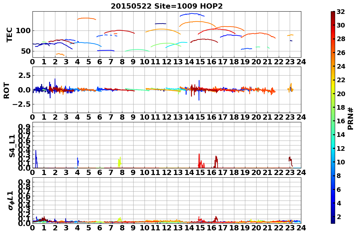This screenshot has width=357, height=235.
Task: Click hour 22 tick under σφL1 panel
Action: coord(278,228)
